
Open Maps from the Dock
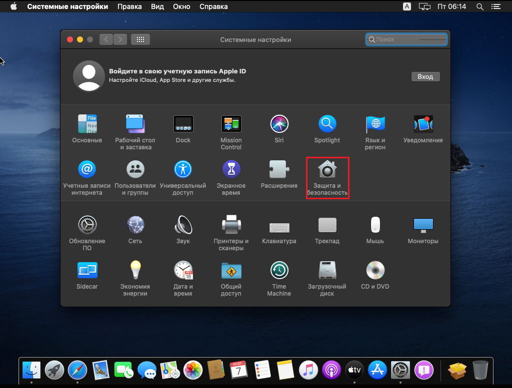point(170,370)
